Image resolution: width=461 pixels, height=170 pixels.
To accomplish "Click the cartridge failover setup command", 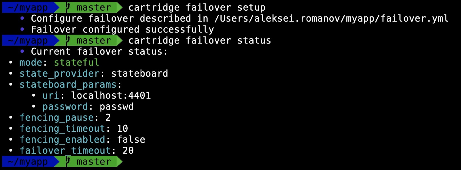I will (197, 7).
